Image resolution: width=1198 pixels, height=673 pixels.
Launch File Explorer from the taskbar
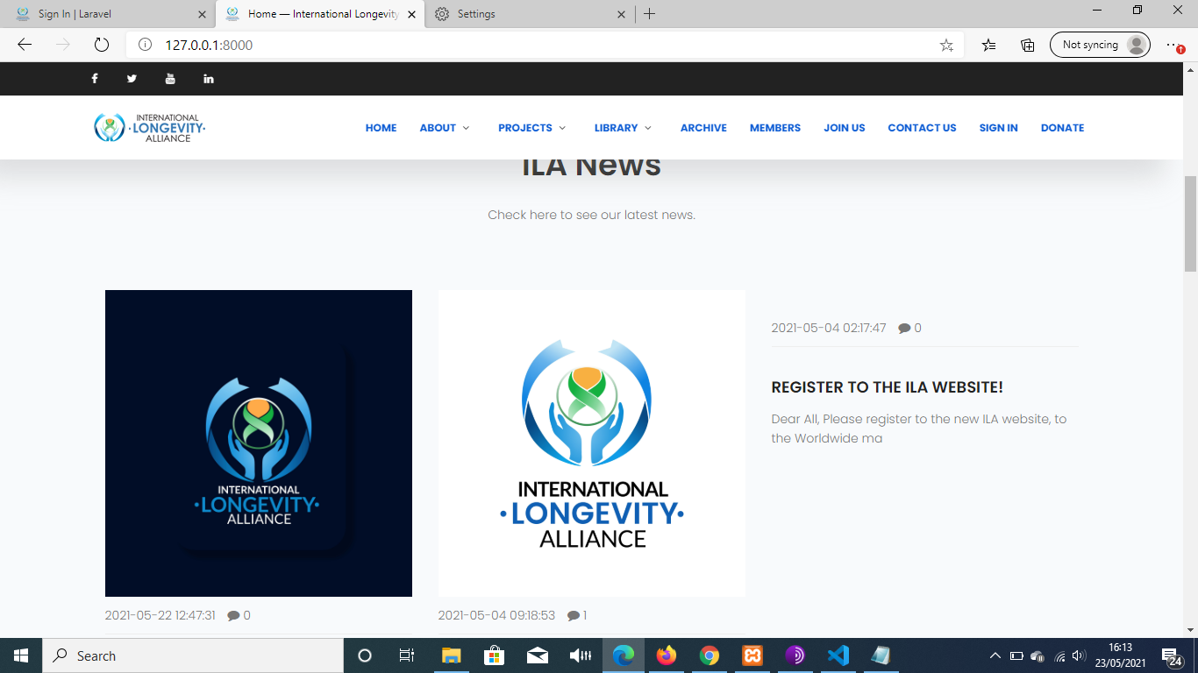451,655
